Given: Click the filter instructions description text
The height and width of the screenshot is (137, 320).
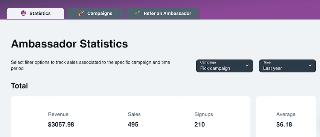Looking at the screenshot, I should point(90,65).
